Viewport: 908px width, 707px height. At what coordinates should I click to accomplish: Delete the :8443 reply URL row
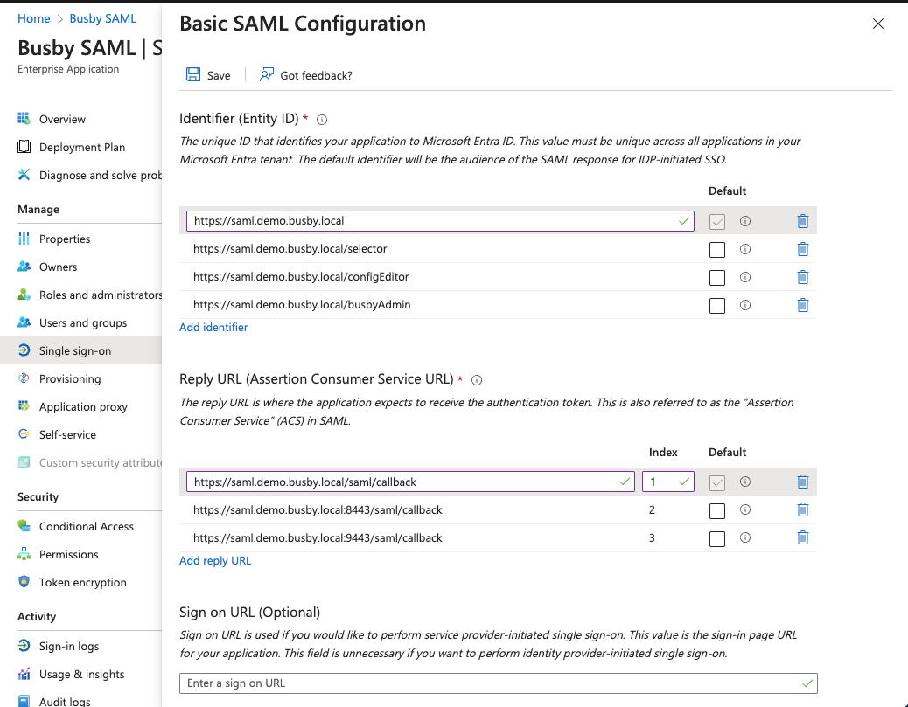[803, 509]
